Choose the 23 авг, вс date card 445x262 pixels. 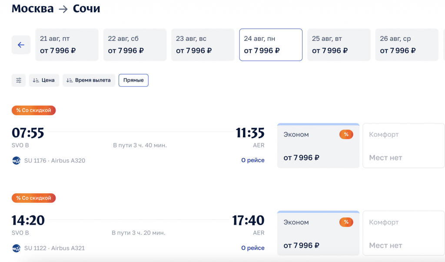tap(203, 45)
